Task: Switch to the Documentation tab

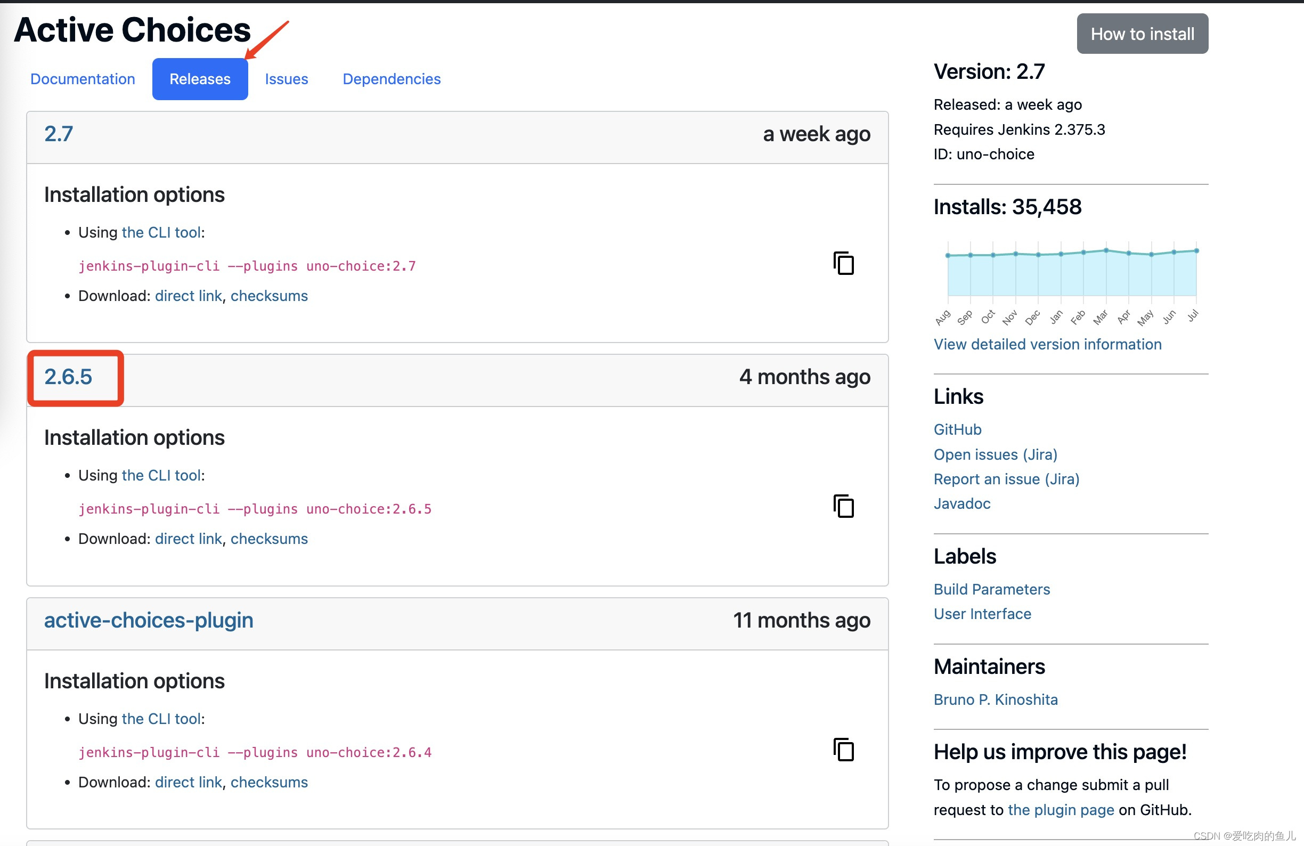Action: point(83,78)
